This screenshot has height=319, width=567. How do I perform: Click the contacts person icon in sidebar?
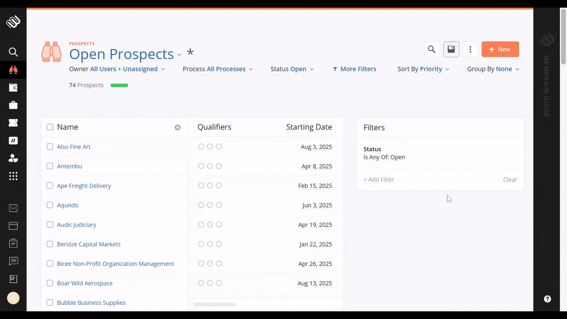point(13,158)
